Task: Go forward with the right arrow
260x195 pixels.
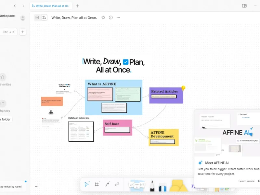Action: click(23, 6)
